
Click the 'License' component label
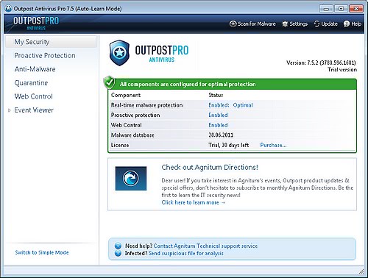point(120,145)
